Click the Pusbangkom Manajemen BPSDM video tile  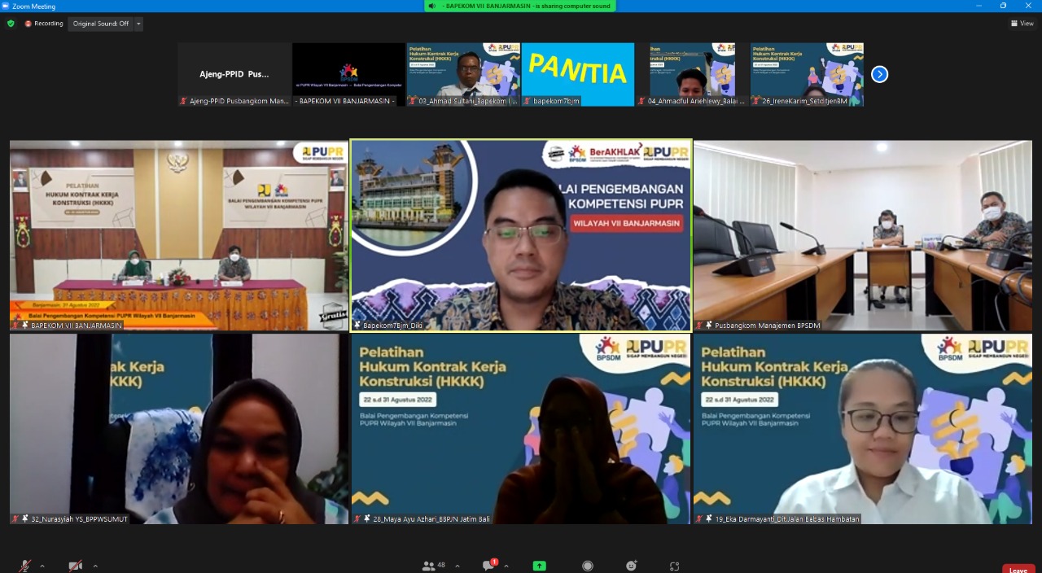coord(863,235)
